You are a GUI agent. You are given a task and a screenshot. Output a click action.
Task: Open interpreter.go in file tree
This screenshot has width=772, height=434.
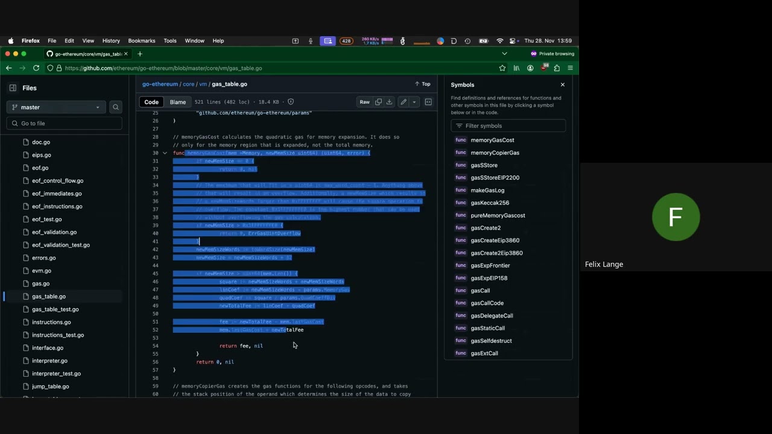tap(49, 360)
